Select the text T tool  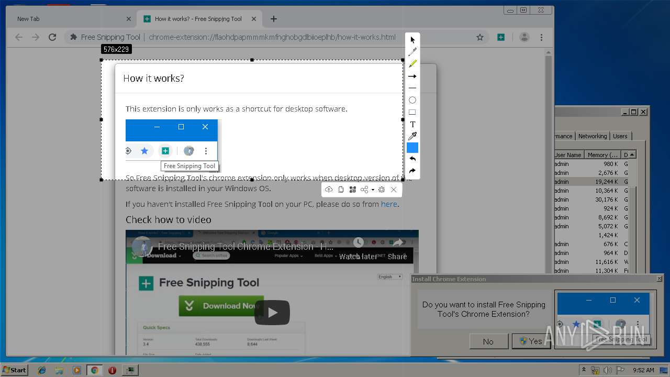click(412, 124)
